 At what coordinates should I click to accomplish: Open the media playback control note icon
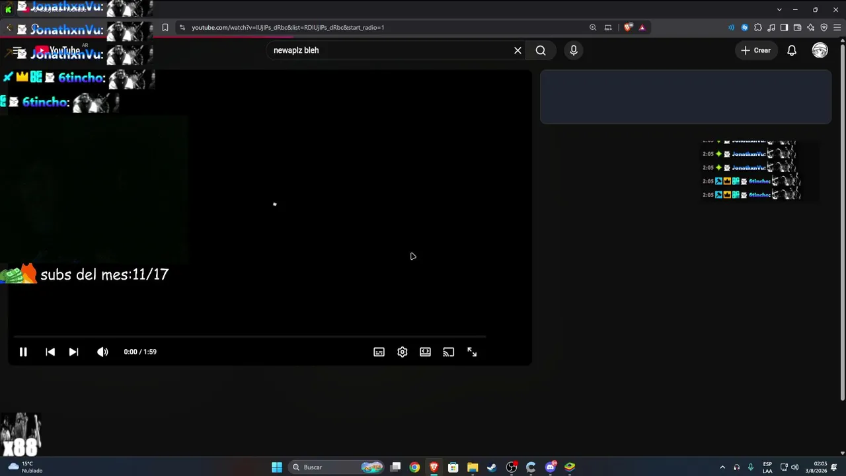pos(771,28)
